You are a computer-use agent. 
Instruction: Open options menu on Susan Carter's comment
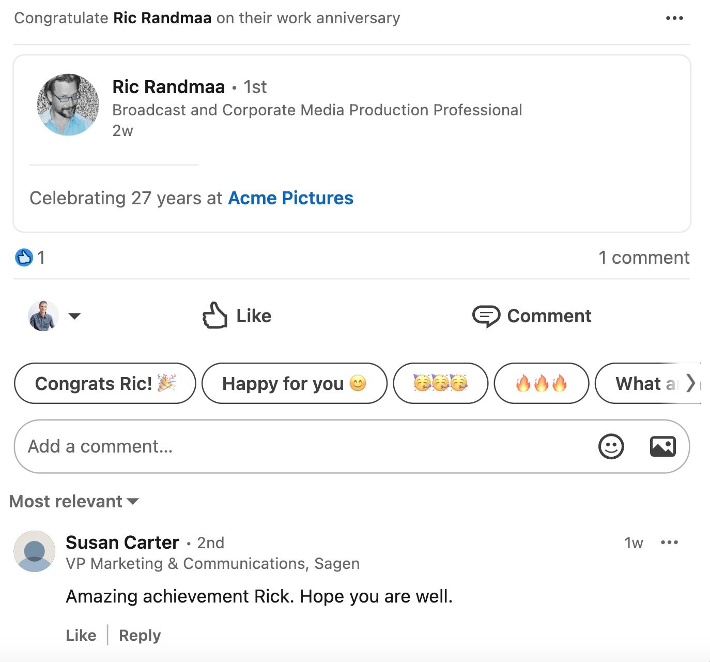(669, 543)
